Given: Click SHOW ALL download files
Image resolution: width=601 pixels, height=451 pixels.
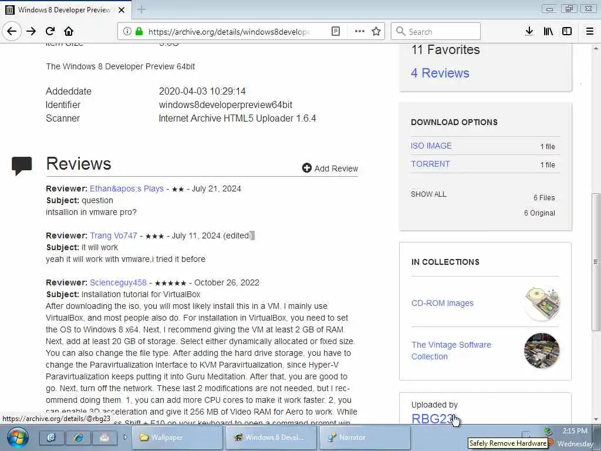Looking at the screenshot, I should point(428,194).
